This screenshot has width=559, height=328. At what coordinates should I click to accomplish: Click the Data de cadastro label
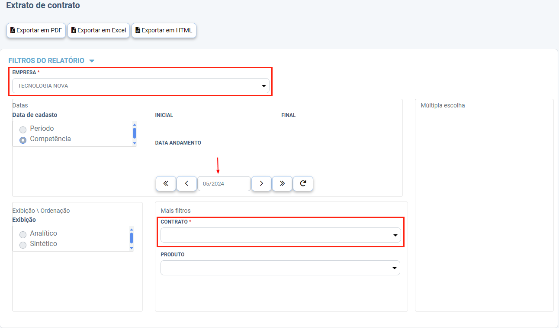click(x=35, y=115)
